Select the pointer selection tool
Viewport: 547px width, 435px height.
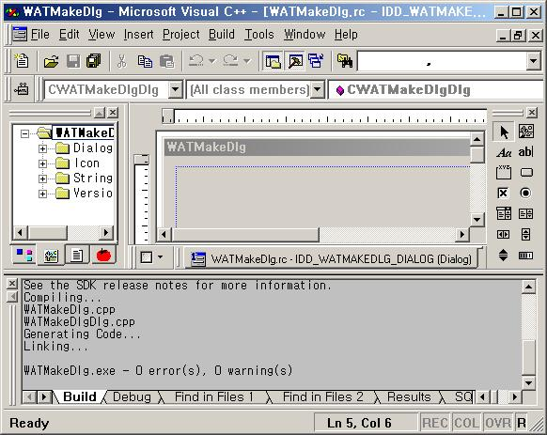[x=504, y=132]
